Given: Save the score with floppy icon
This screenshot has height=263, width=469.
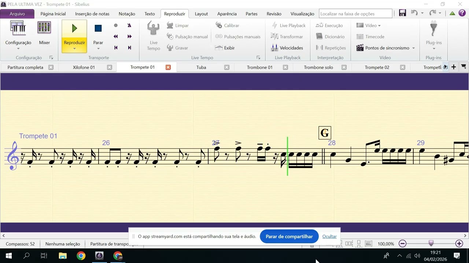Looking at the screenshot, I should pos(402,13).
